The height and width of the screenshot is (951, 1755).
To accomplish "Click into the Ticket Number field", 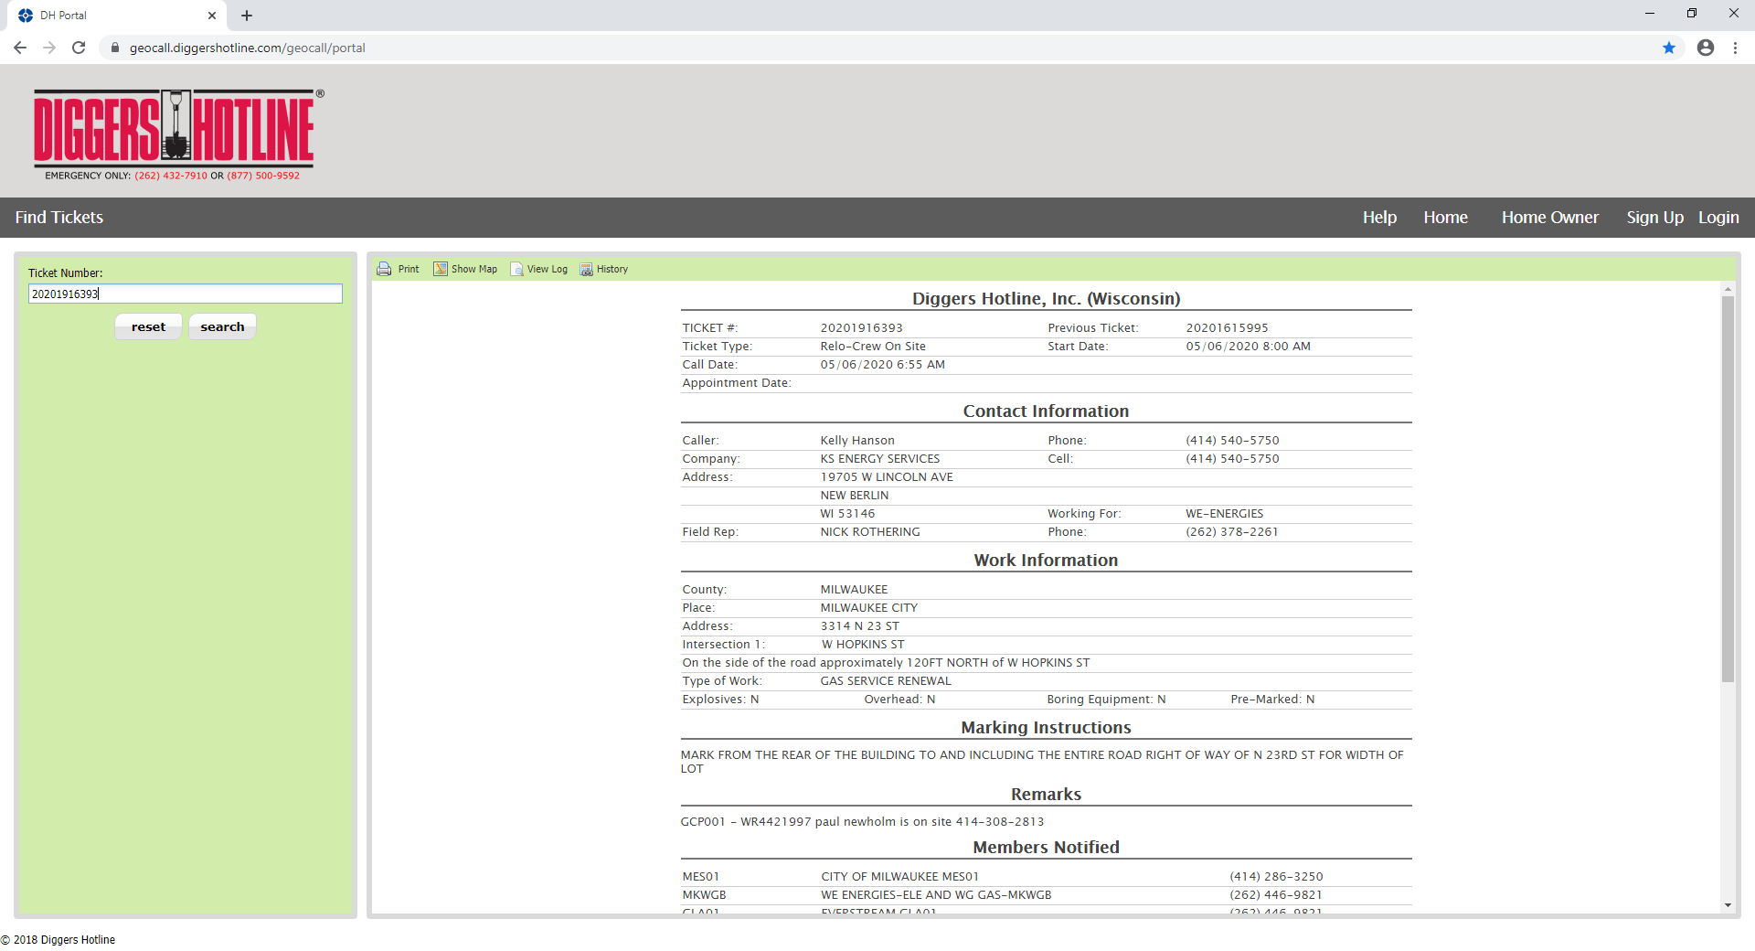I will [x=186, y=294].
